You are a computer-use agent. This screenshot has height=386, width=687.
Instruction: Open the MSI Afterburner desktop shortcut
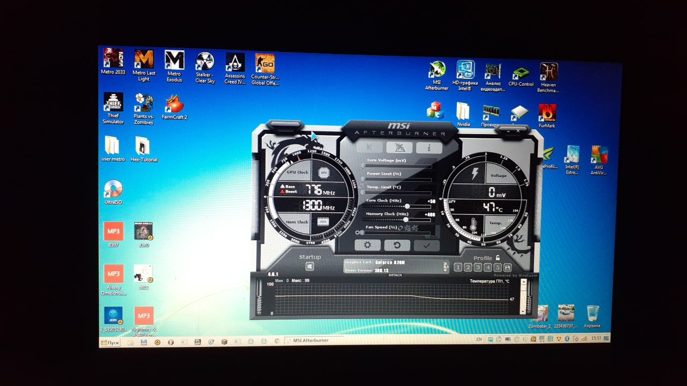tap(437, 76)
